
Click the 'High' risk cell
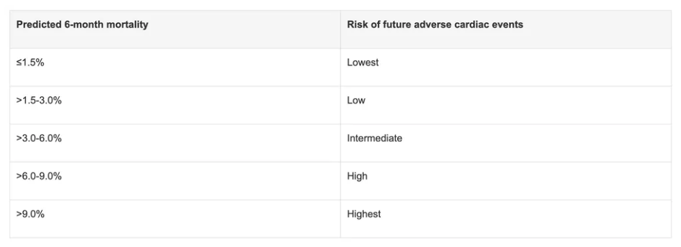pos(506,181)
